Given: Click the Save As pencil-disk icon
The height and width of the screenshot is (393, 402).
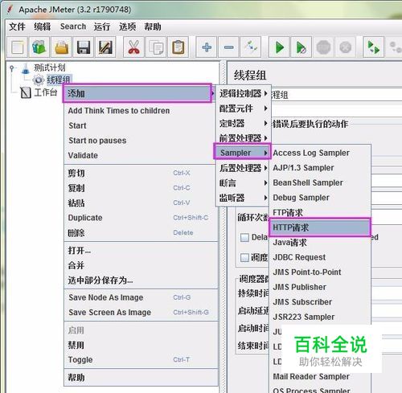Looking at the screenshot, I should (105, 47).
